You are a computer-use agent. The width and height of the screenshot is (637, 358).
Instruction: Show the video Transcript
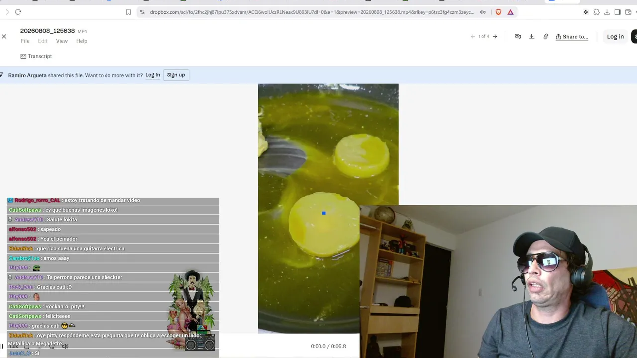tap(36, 56)
